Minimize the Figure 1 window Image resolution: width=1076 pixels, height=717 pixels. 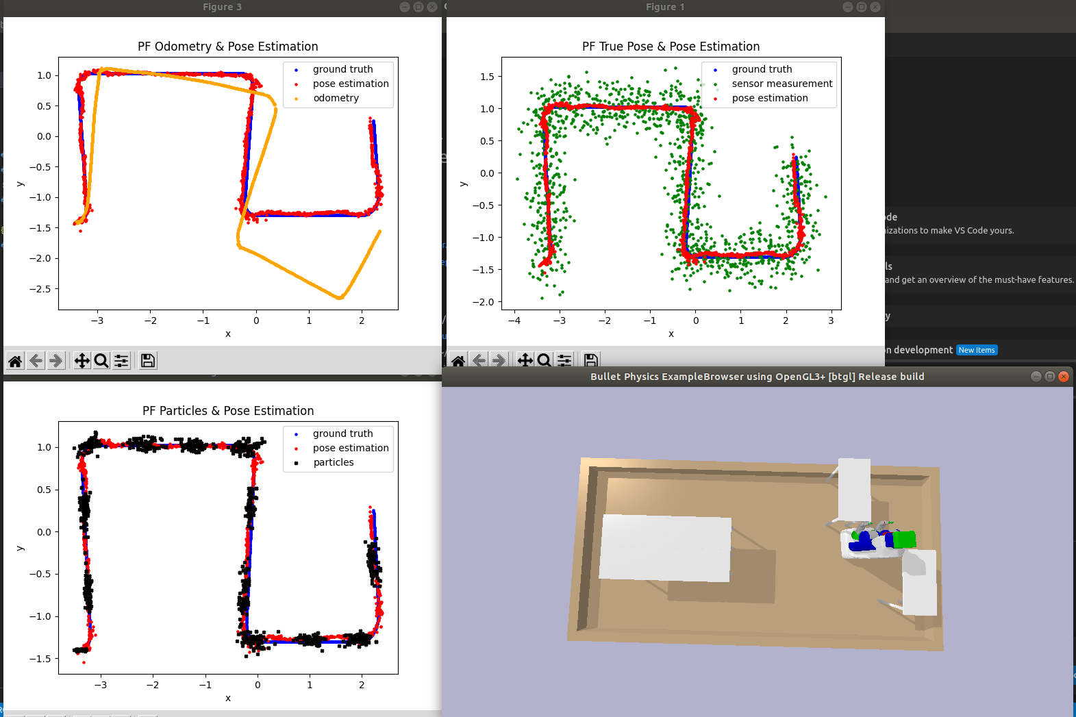[848, 7]
